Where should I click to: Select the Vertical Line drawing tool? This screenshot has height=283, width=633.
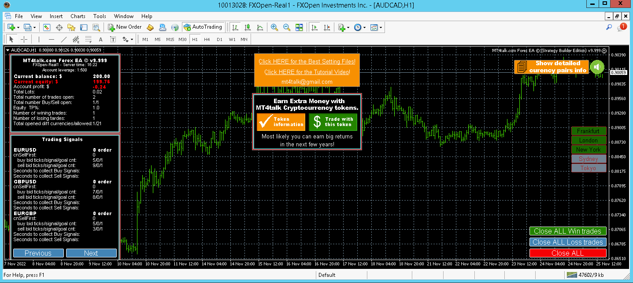(39, 39)
